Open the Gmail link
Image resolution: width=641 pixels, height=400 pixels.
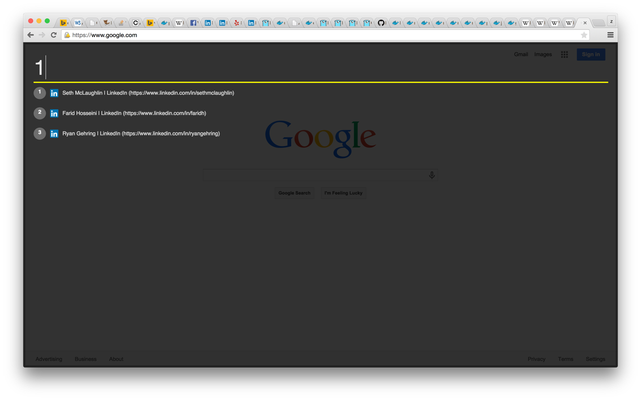[x=521, y=54]
